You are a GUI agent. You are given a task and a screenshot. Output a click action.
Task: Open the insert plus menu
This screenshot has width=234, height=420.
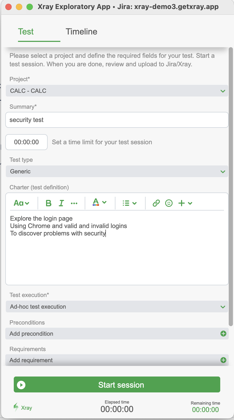185,203
